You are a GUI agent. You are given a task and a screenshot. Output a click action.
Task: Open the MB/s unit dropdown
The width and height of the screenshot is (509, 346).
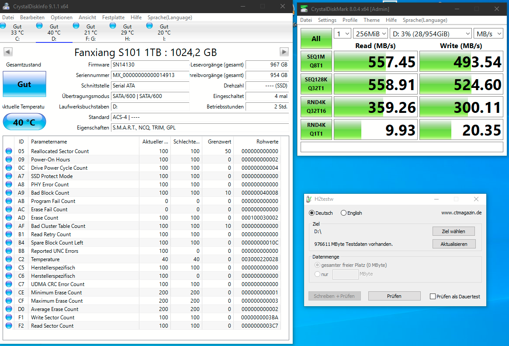point(489,34)
